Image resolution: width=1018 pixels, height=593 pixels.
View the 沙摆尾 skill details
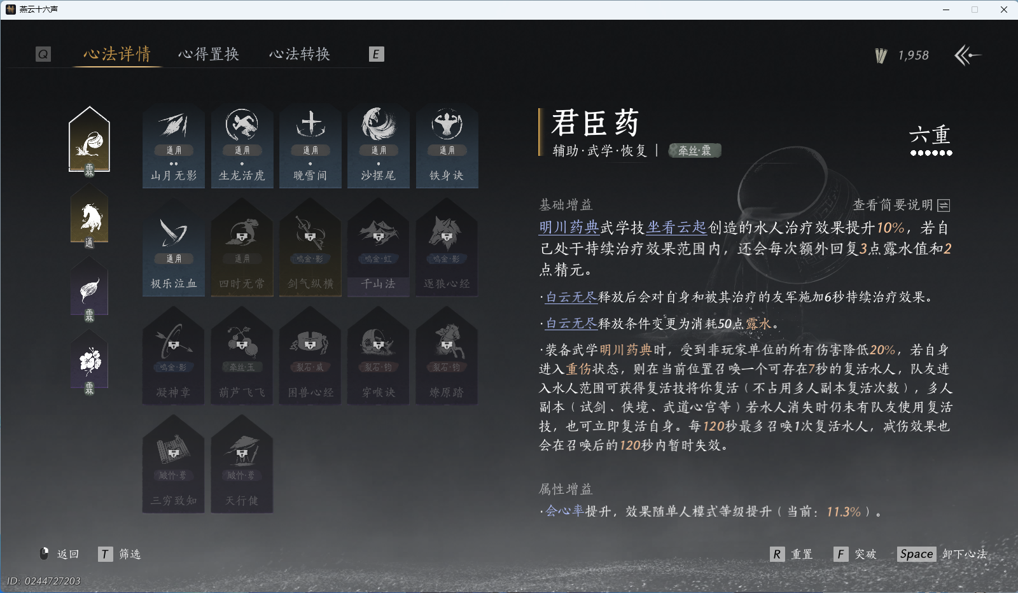tap(379, 145)
